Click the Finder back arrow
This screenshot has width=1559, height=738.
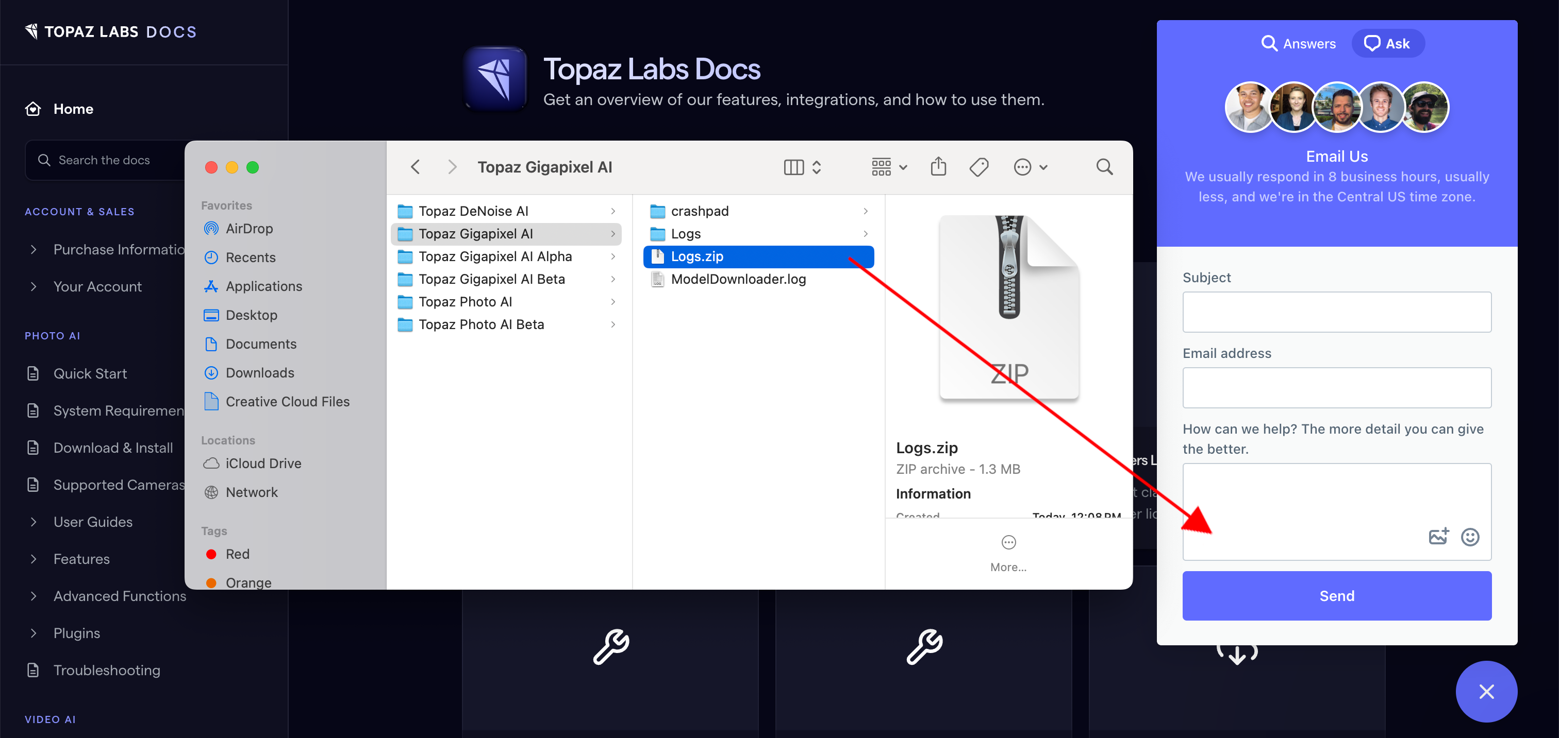(415, 167)
